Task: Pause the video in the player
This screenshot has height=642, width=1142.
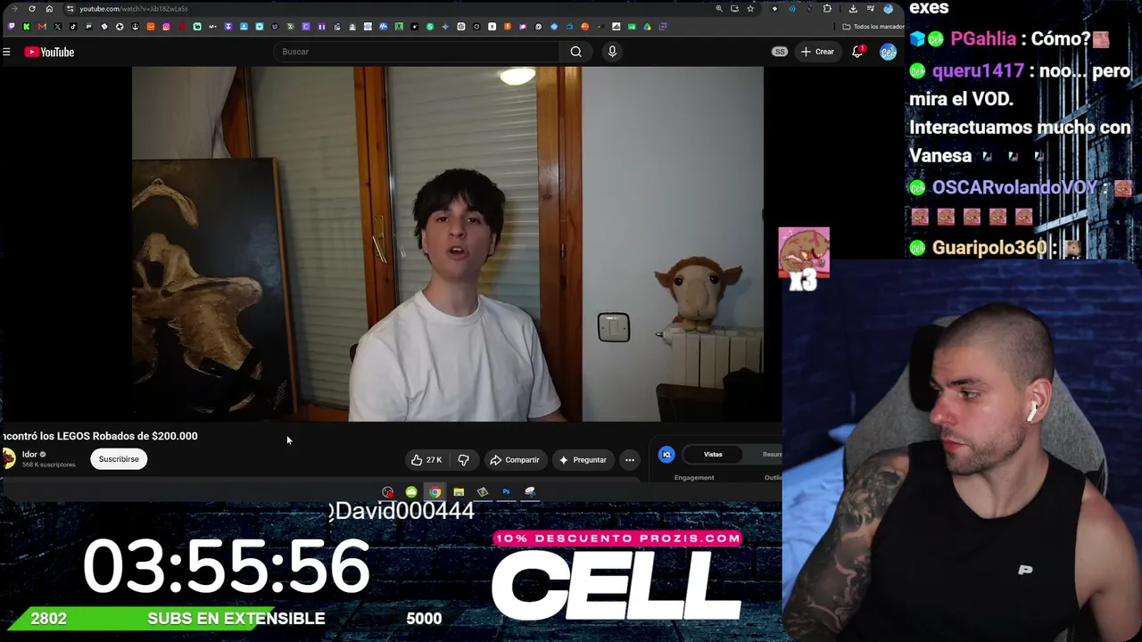Action: 448,243
